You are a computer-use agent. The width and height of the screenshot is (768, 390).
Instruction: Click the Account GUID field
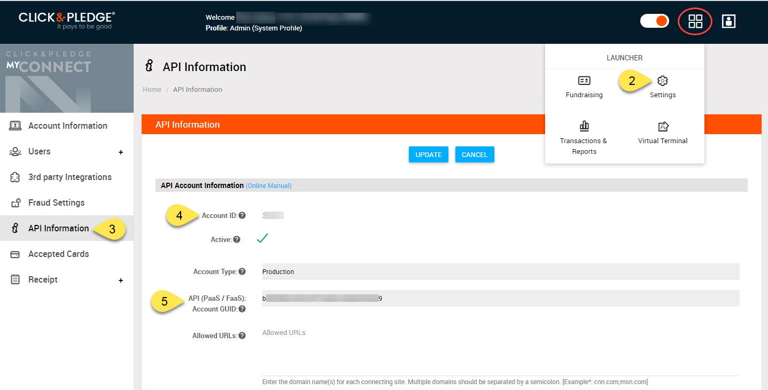[x=501, y=298]
